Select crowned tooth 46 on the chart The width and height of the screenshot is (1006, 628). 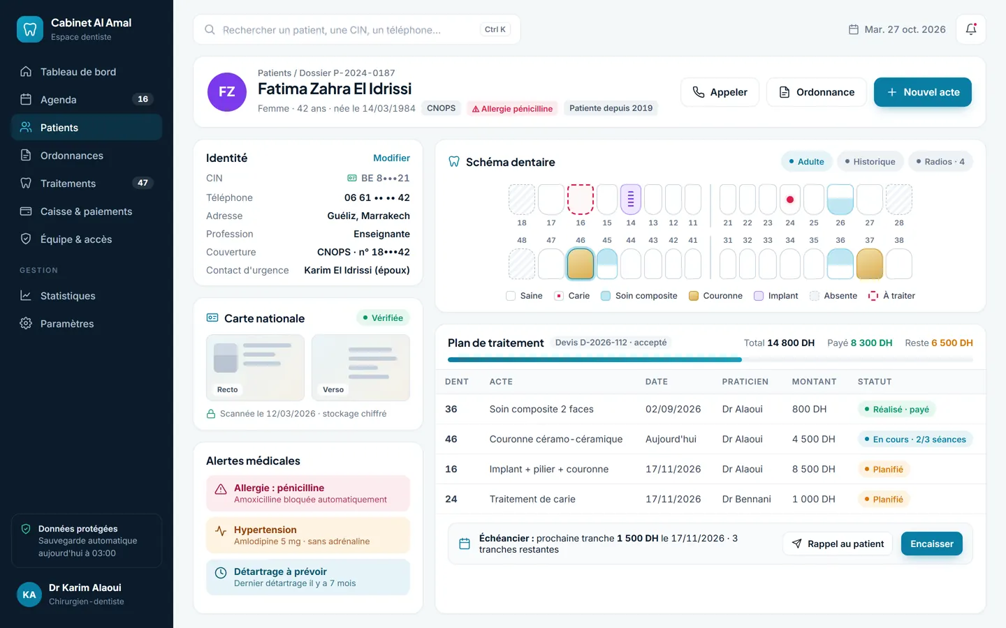(x=581, y=264)
